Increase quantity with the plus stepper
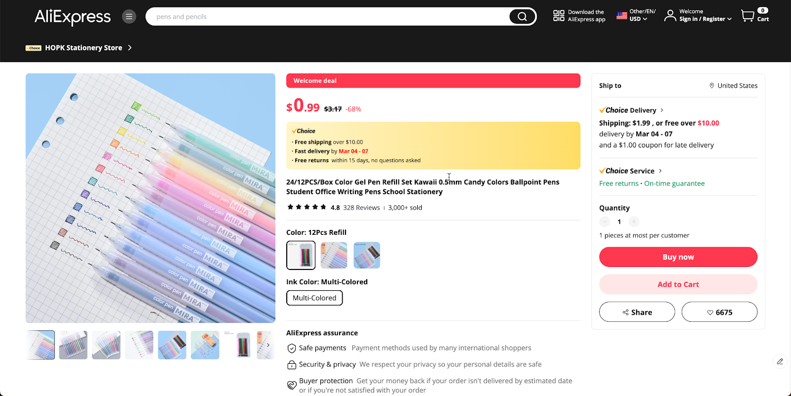 pyautogui.click(x=633, y=221)
